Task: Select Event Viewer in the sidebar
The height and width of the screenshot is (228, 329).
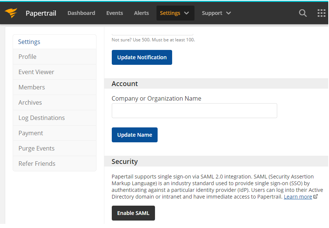Action: tap(54, 72)
